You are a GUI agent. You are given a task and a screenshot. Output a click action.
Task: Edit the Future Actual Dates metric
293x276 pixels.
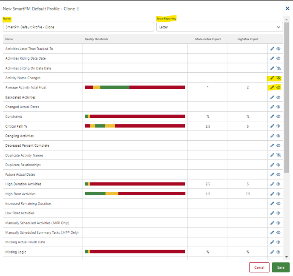(272, 174)
